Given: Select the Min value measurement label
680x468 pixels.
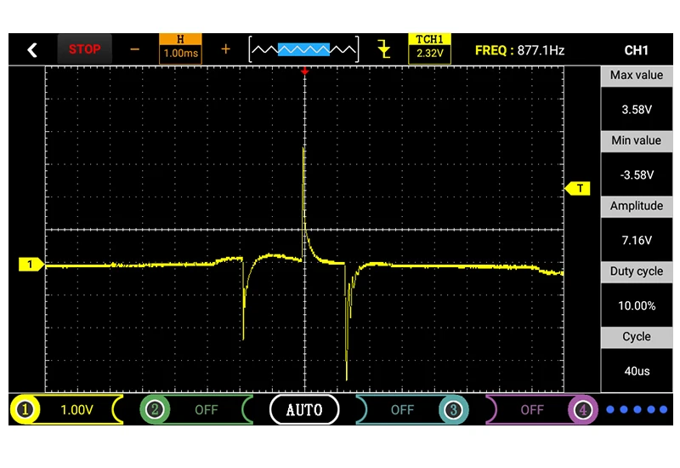Looking at the screenshot, I should [636, 140].
